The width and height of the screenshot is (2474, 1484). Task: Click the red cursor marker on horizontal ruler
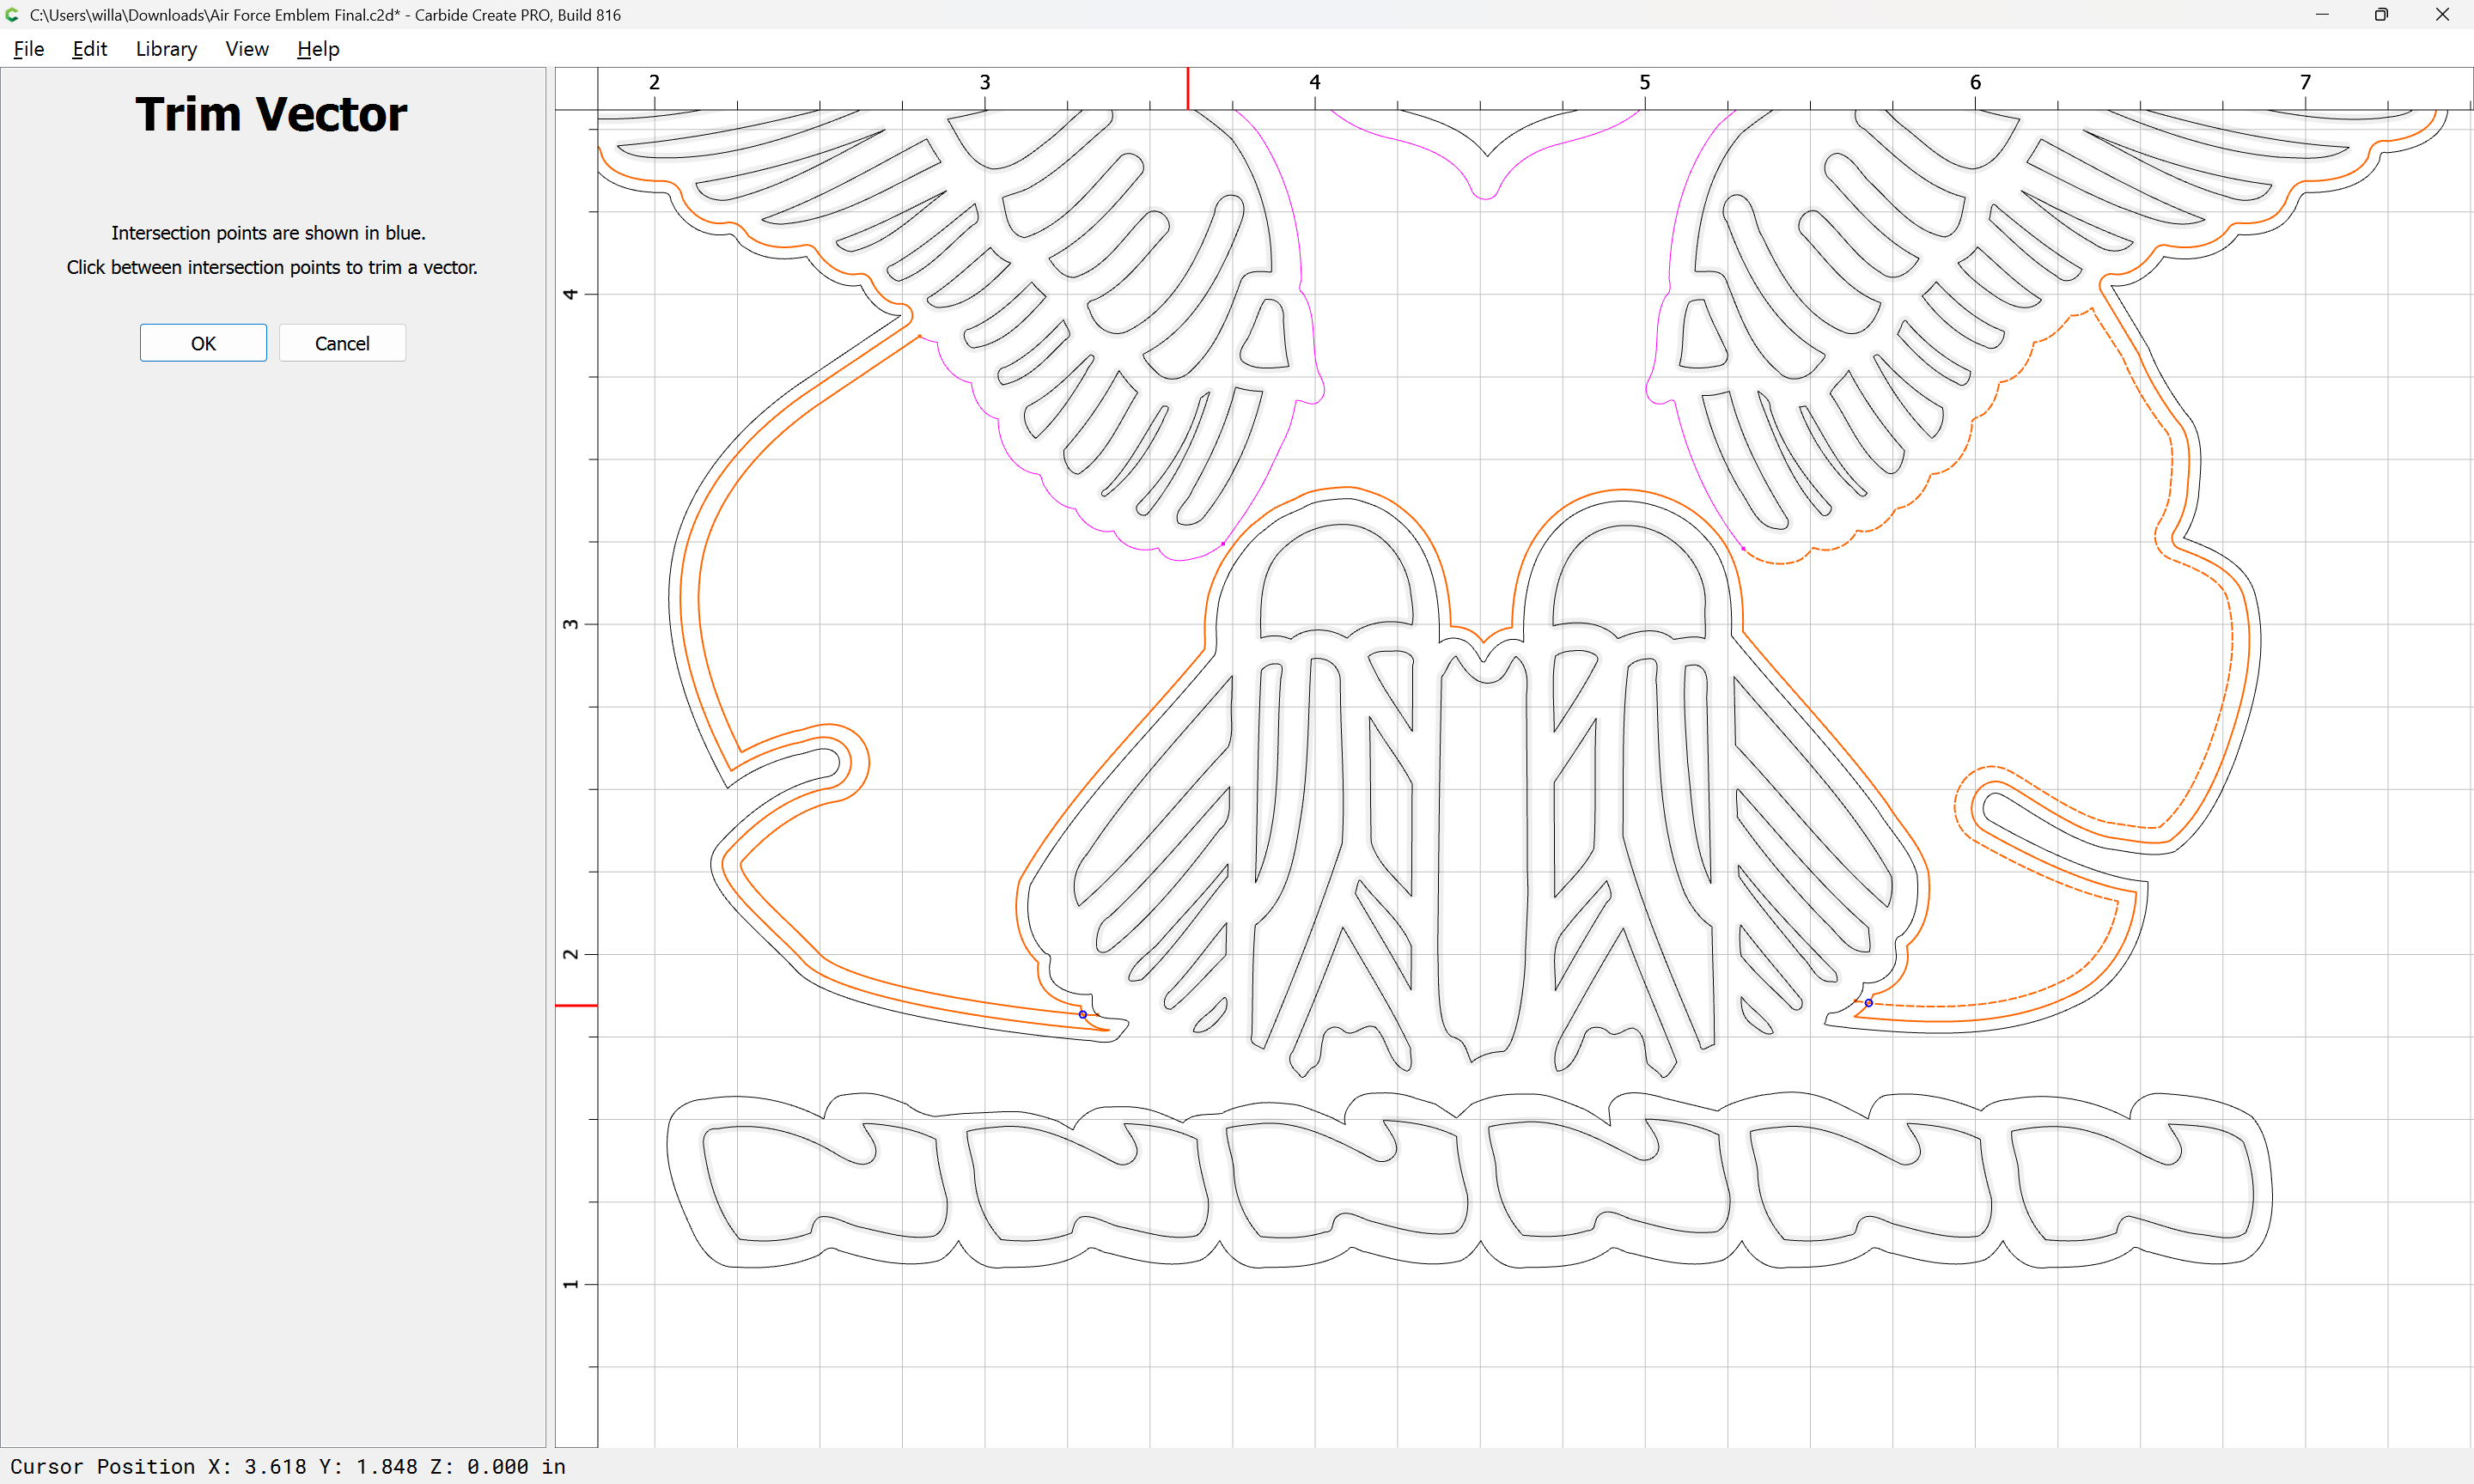[x=1187, y=88]
